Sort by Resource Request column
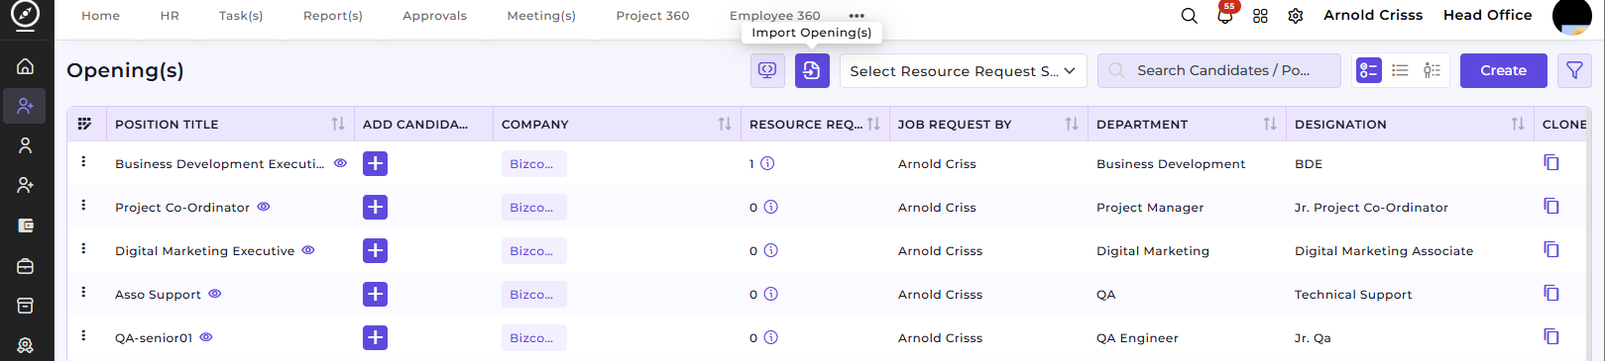The height and width of the screenshot is (361, 1605). point(873,124)
